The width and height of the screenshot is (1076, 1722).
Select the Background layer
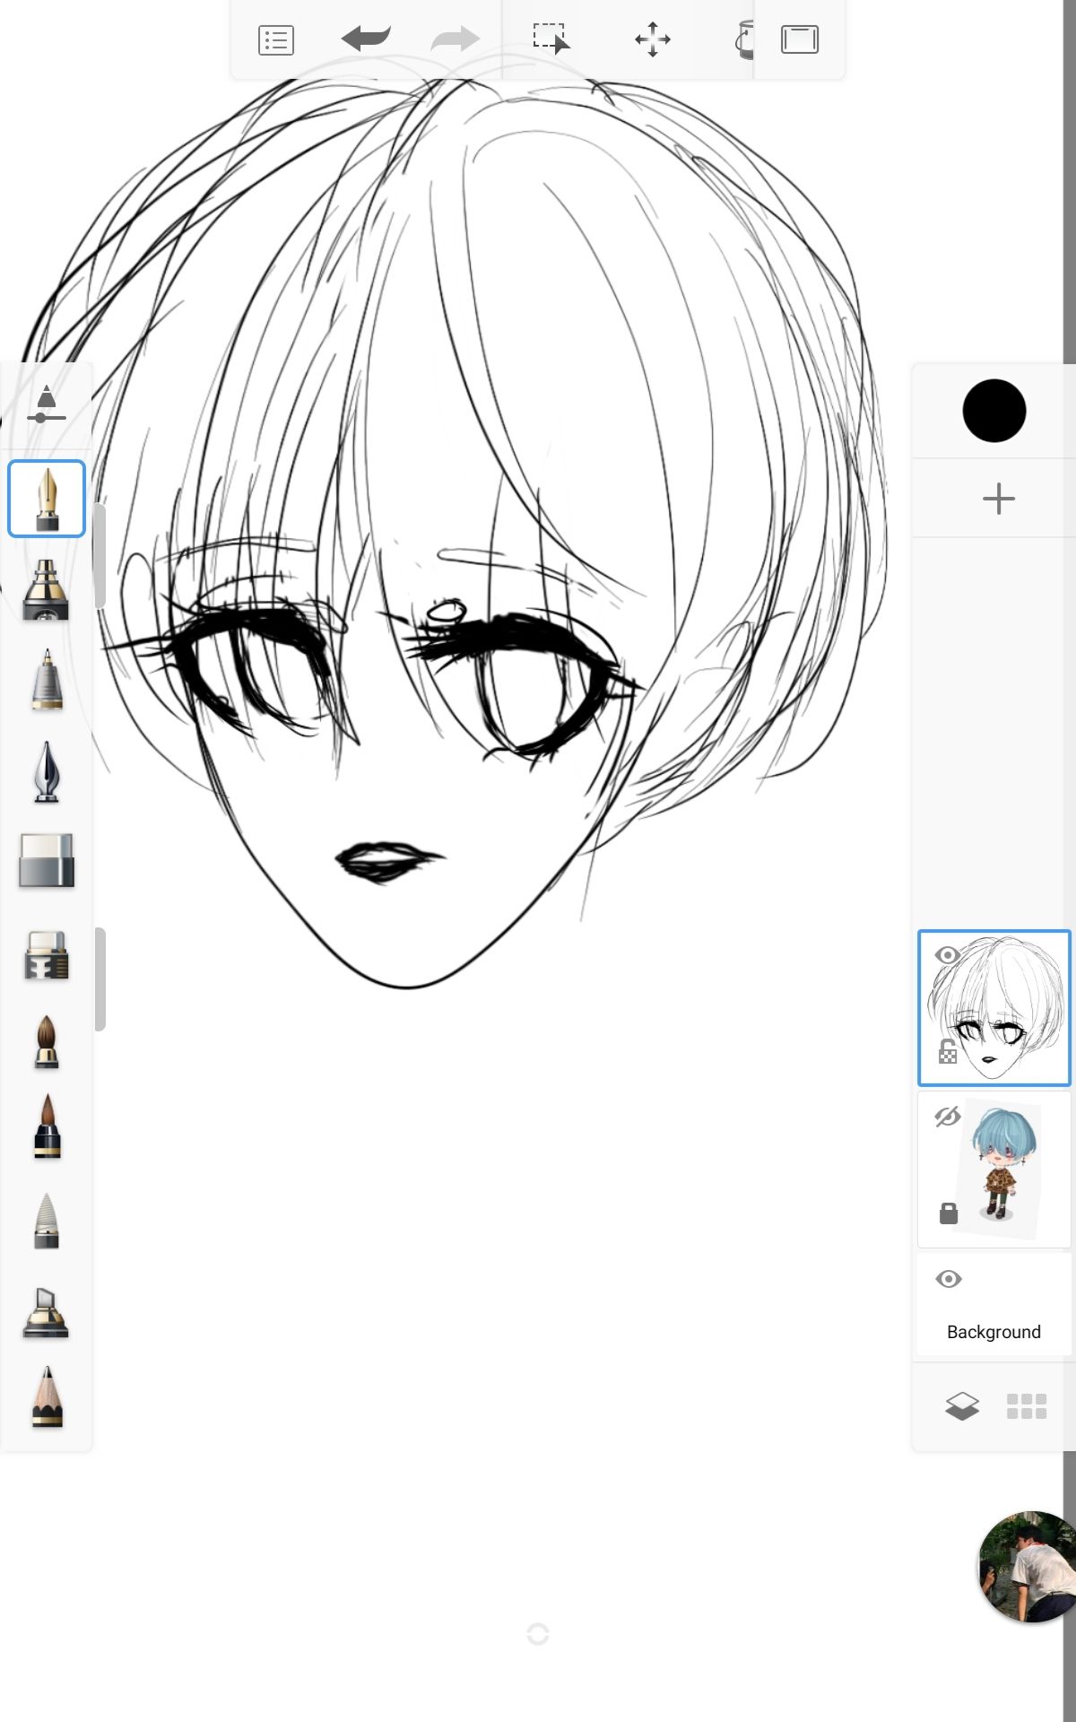click(x=994, y=1305)
